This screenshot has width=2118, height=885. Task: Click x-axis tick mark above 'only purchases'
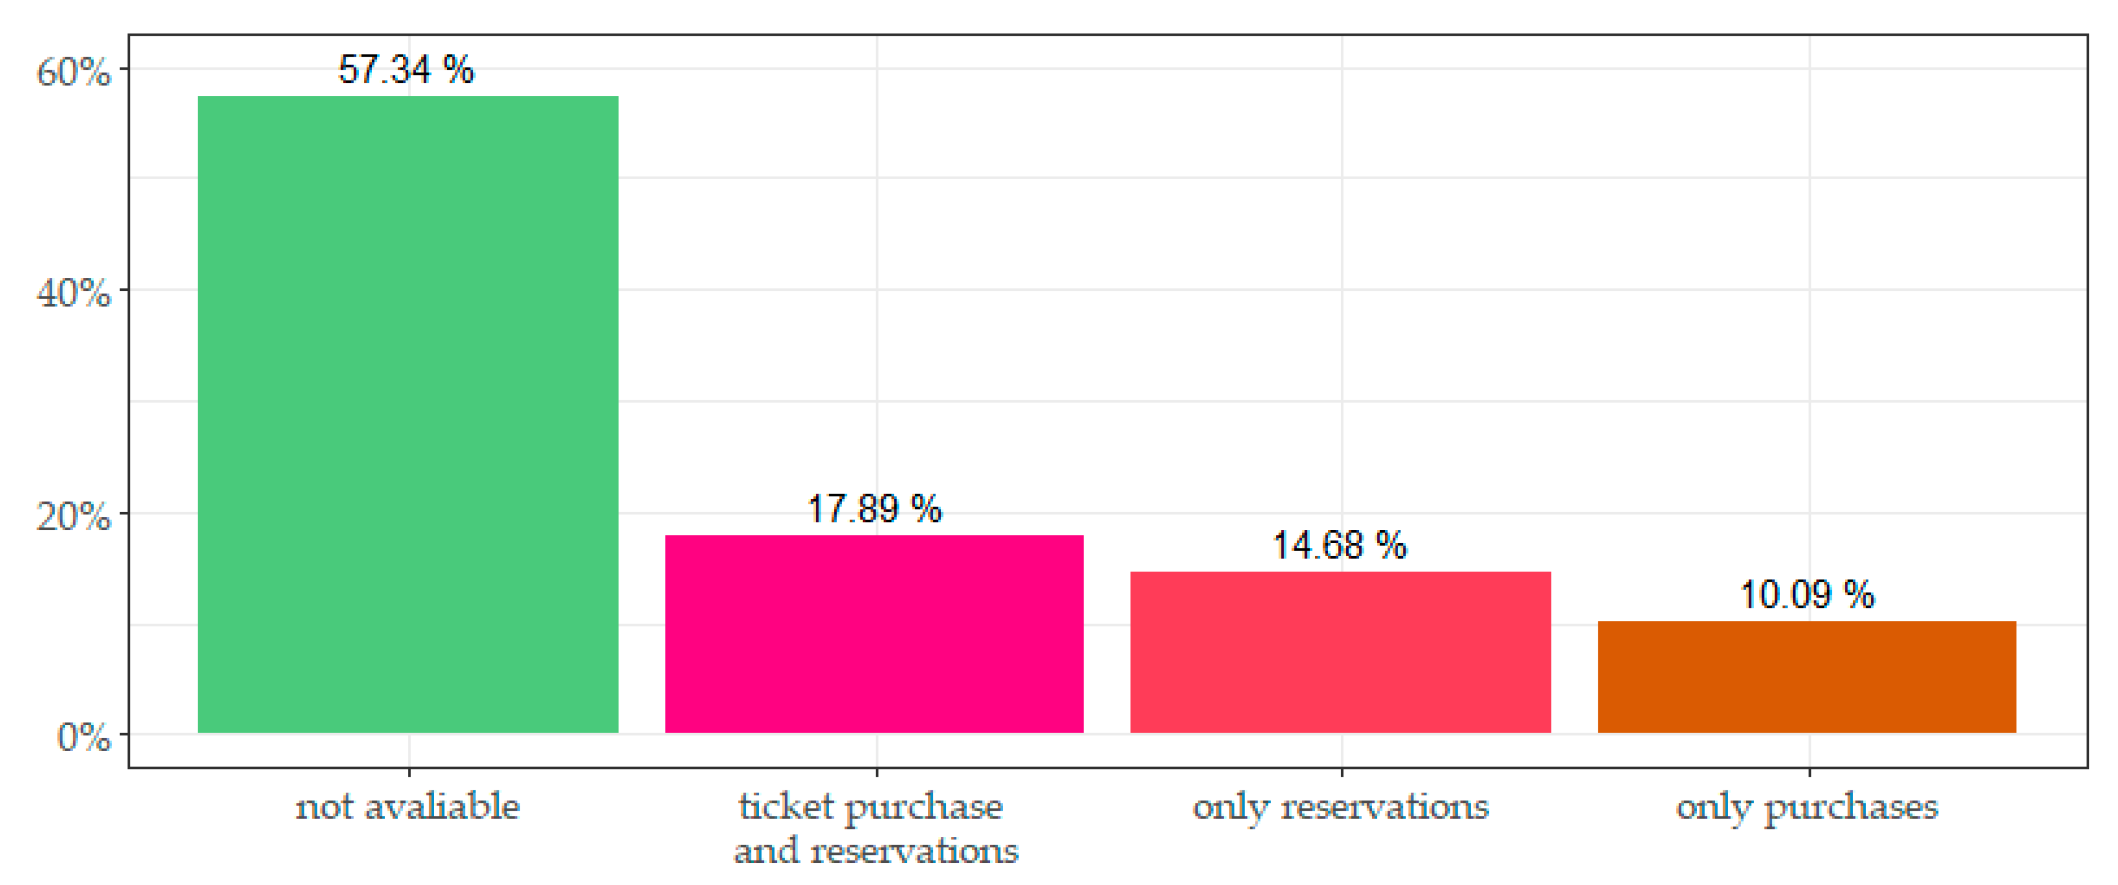coord(1809,772)
